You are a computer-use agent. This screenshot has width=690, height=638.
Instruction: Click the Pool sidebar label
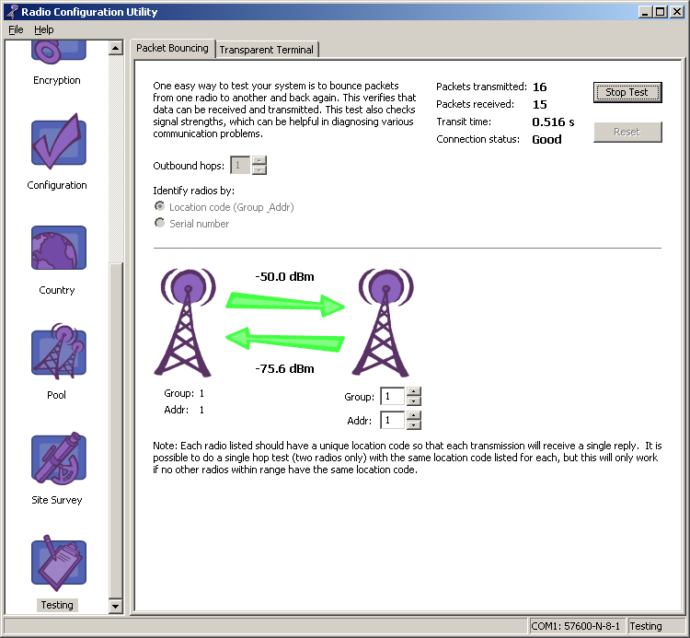(57, 395)
